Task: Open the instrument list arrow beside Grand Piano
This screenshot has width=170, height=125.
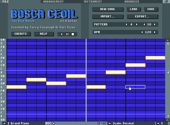Action: click(5, 123)
